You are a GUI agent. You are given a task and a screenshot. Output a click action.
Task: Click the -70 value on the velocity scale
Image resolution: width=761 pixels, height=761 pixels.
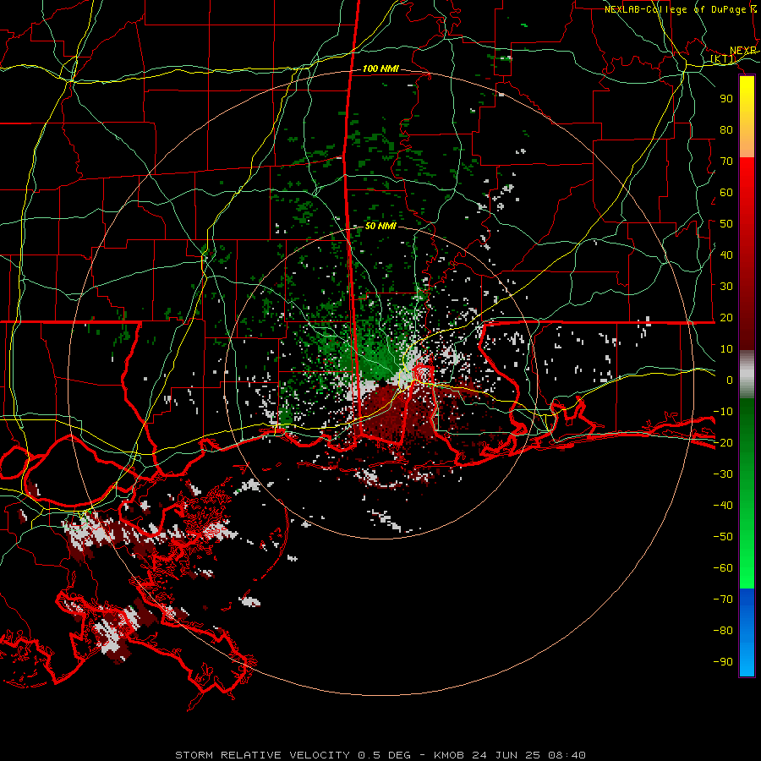(723, 599)
